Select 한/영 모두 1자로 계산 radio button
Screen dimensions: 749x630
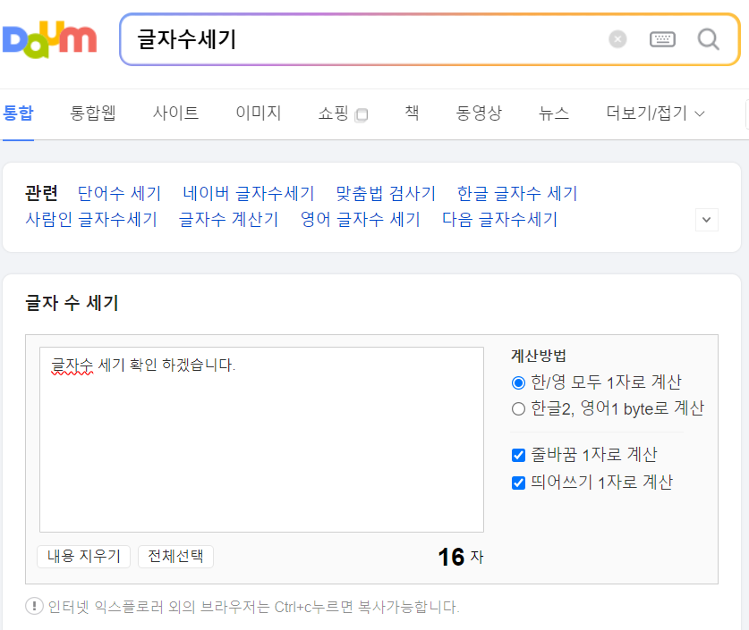(x=517, y=382)
